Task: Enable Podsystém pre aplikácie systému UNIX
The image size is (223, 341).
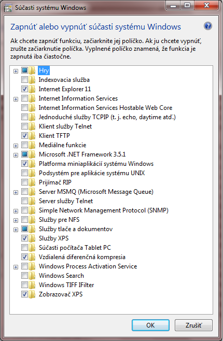Action: point(24,173)
